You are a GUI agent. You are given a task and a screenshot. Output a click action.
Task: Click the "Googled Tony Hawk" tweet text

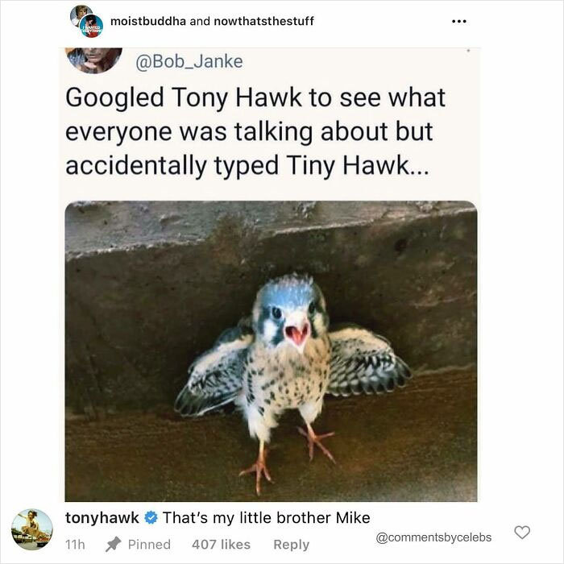tap(255, 131)
